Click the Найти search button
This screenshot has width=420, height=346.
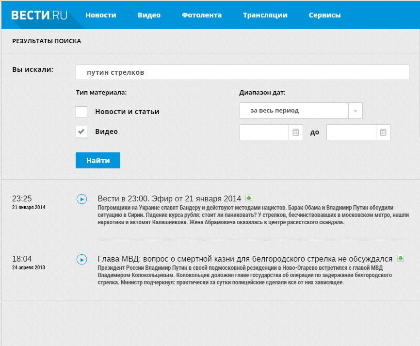tap(98, 160)
